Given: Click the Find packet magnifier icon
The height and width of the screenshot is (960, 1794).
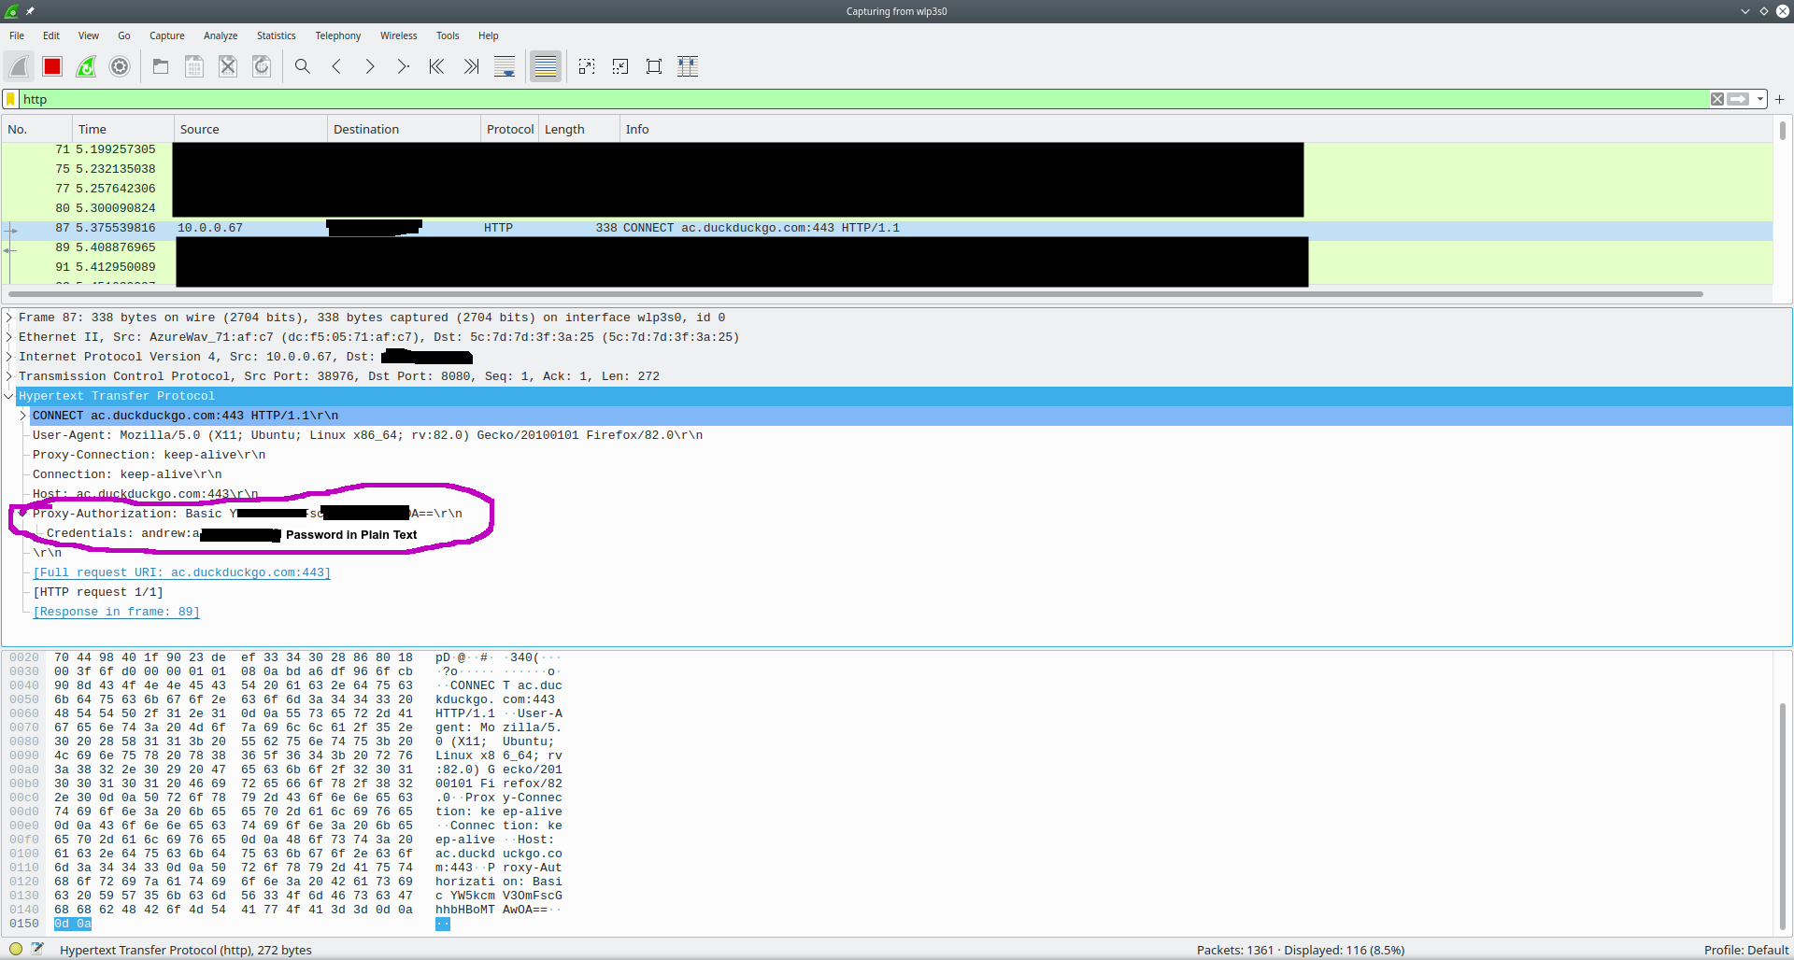Looking at the screenshot, I should click(303, 66).
